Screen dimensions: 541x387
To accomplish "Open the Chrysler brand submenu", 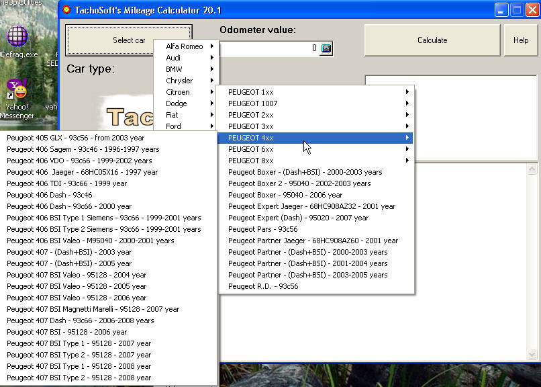I will [187, 81].
